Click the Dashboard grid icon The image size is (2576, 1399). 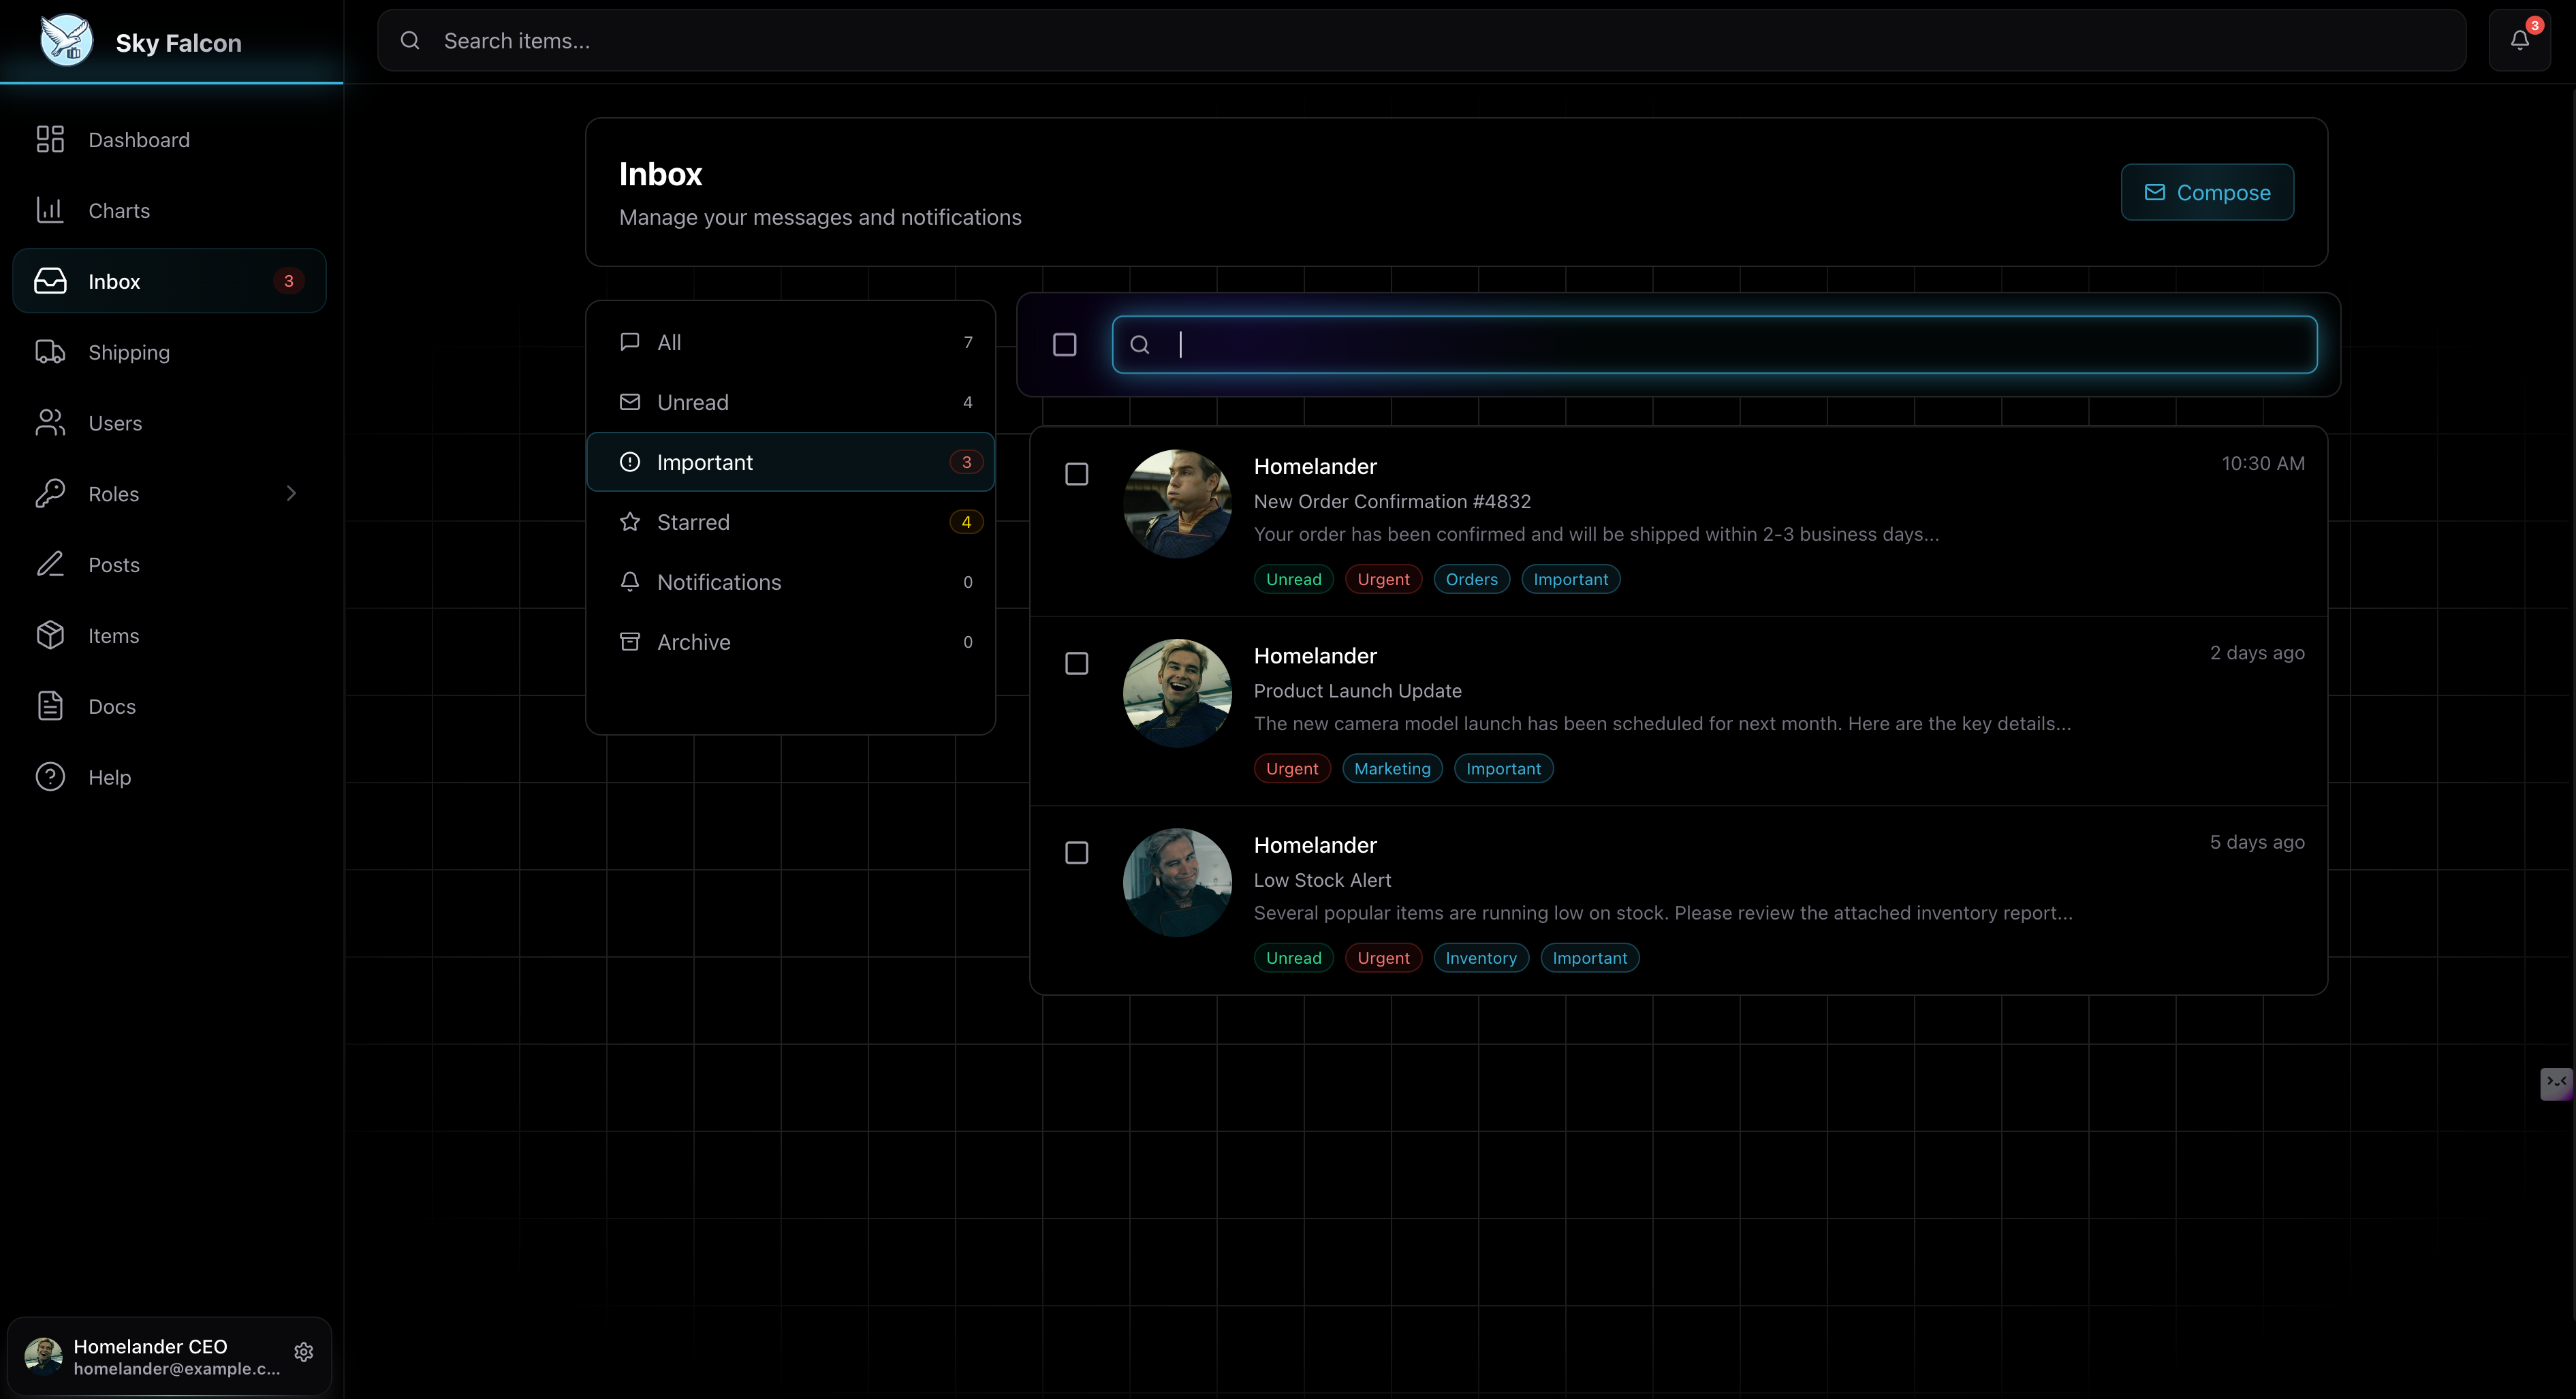click(x=50, y=139)
